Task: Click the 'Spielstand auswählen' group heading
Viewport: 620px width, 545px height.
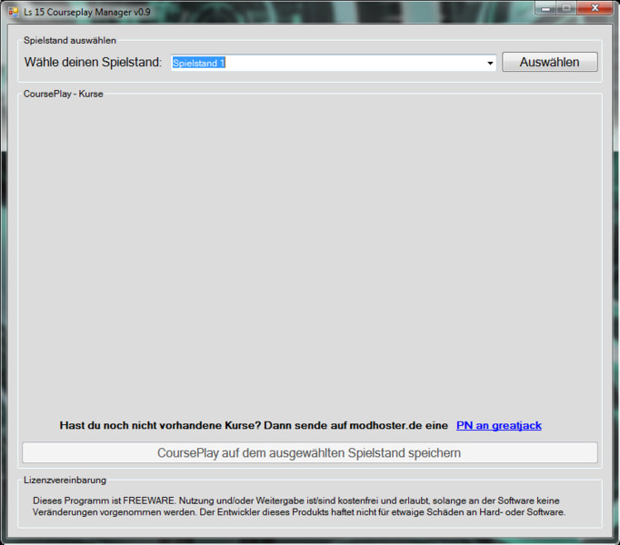Action: [x=70, y=40]
